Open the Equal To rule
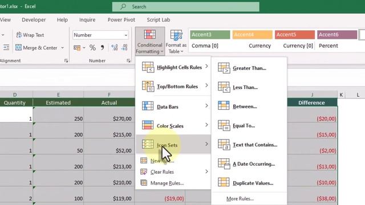Screen dimensions: 365x205 click(249, 126)
